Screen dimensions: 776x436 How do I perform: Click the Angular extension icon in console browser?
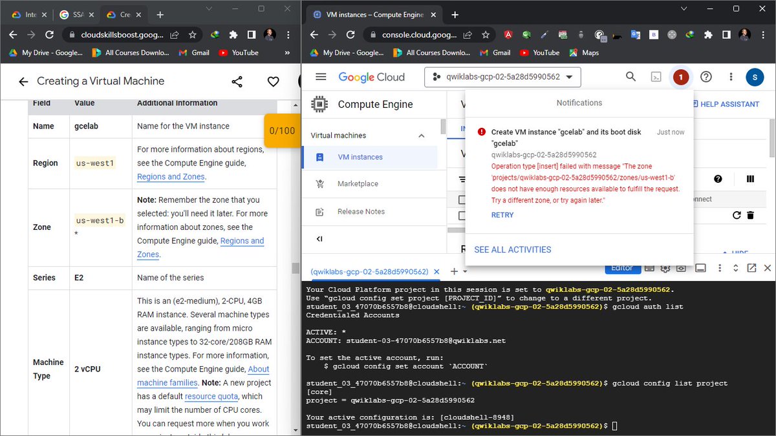click(x=510, y=35)
